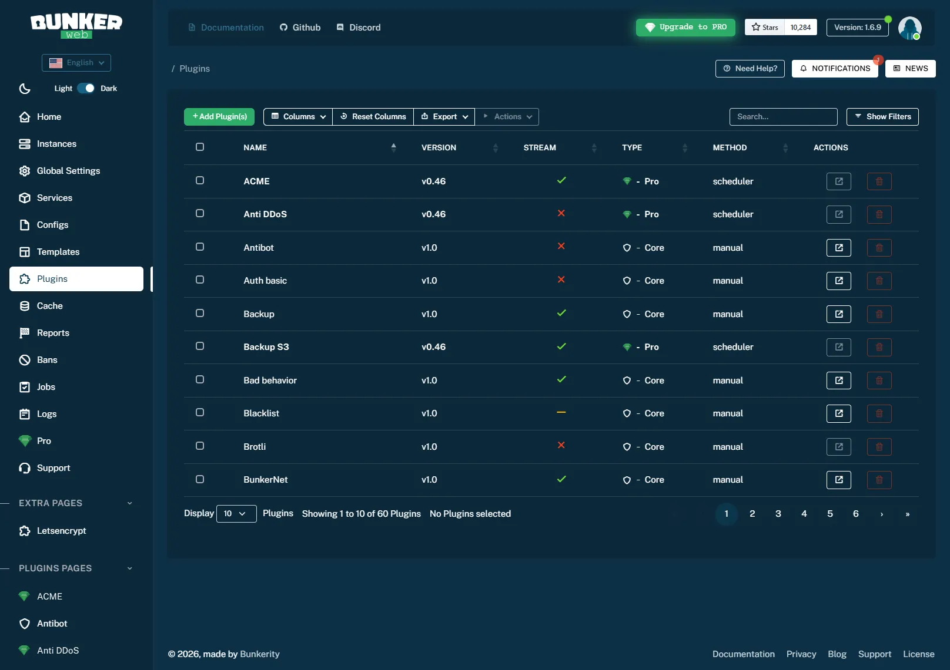Click the Github icon in the top bar
Viewport: 950px width, 670px height.
(x=284, y=27)
